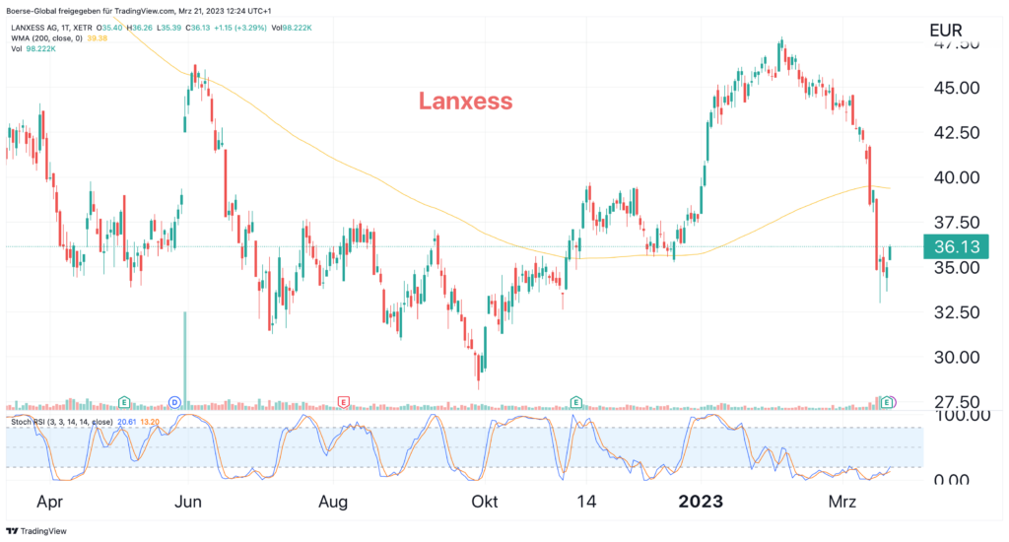
Task: Click the open value O35.40
Action: pyautogui.click(x=109, y=28)
